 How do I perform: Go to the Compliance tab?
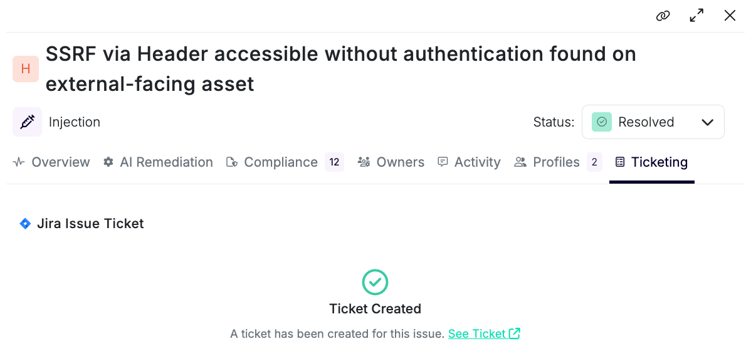[271, 162]
